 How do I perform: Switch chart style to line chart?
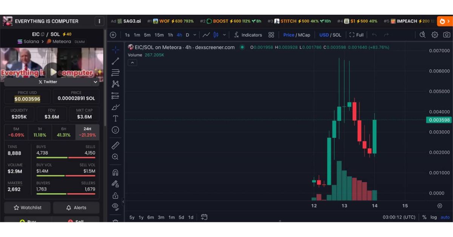(x=206, y=35)
